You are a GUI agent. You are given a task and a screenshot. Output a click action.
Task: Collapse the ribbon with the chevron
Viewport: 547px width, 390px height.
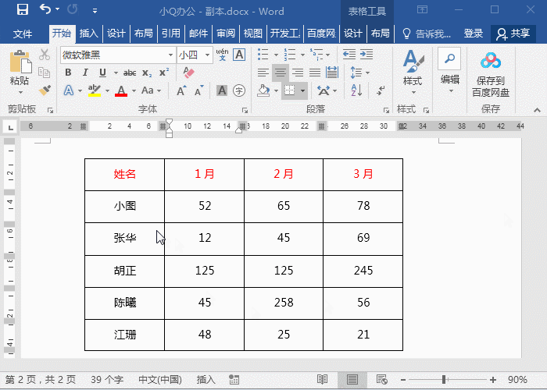tap(538, 111)
